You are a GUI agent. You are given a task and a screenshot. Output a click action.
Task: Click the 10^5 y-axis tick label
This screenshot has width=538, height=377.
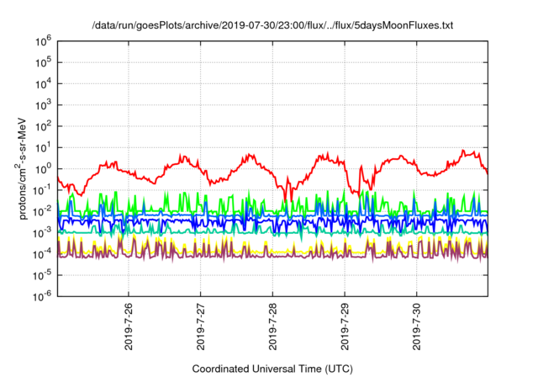pos(43,63)
